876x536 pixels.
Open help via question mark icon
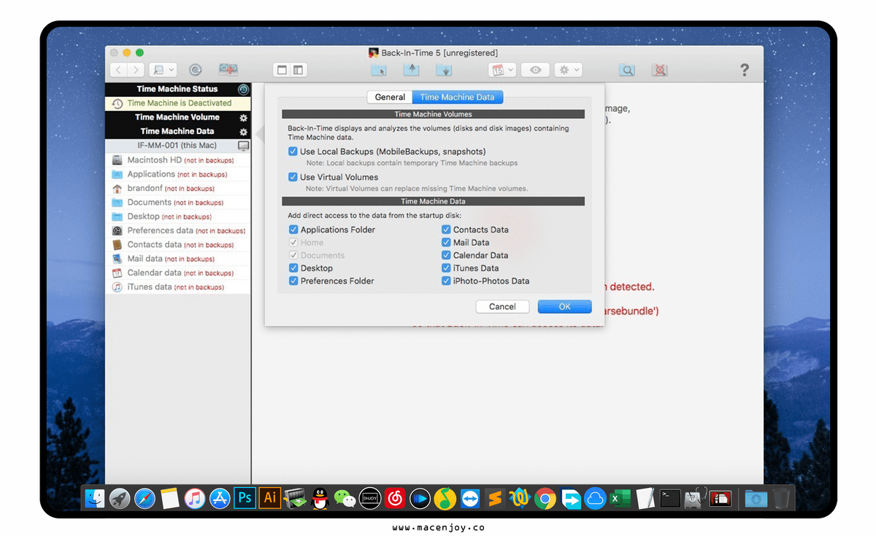tap(744, 70)
